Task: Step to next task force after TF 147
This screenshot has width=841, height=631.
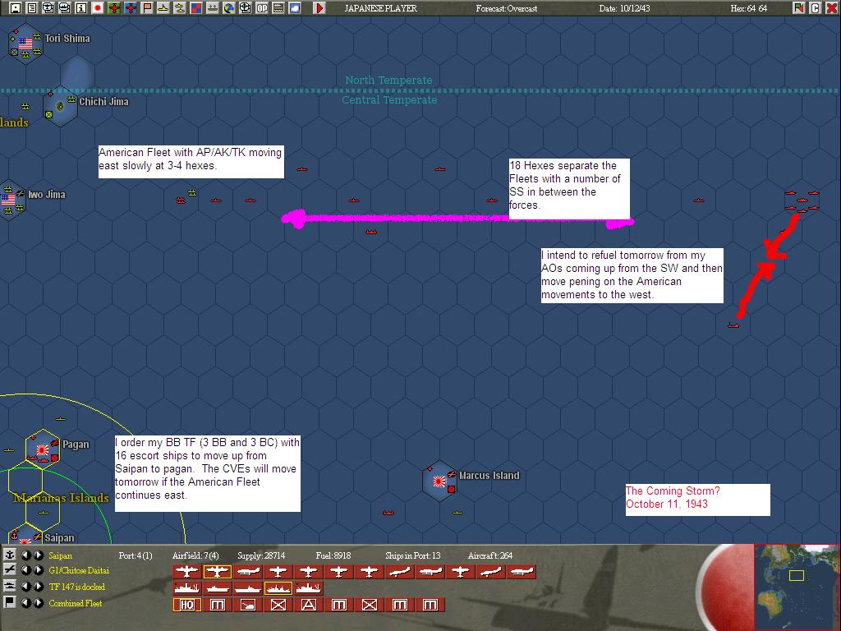Action: (x=38, y=587)
